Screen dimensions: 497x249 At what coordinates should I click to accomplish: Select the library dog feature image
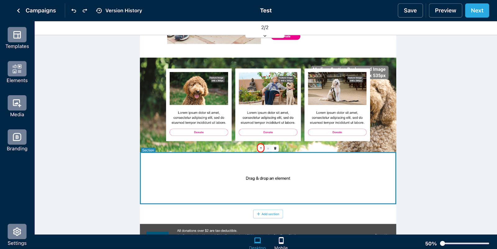pyautogui.click(x=337, y=88)
